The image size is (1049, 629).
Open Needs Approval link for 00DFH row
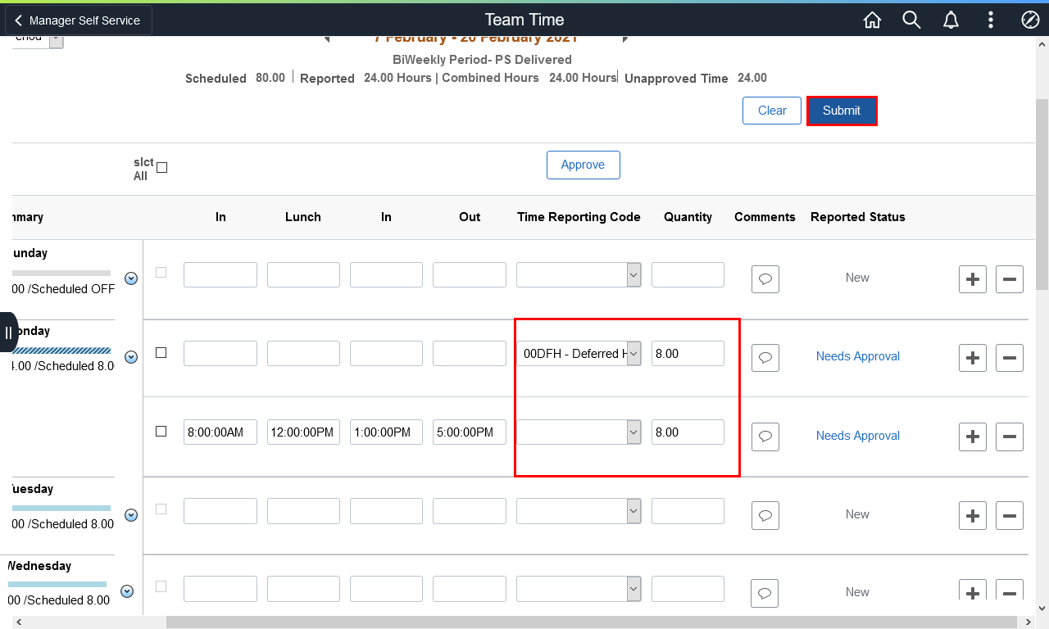coord(858,356)
